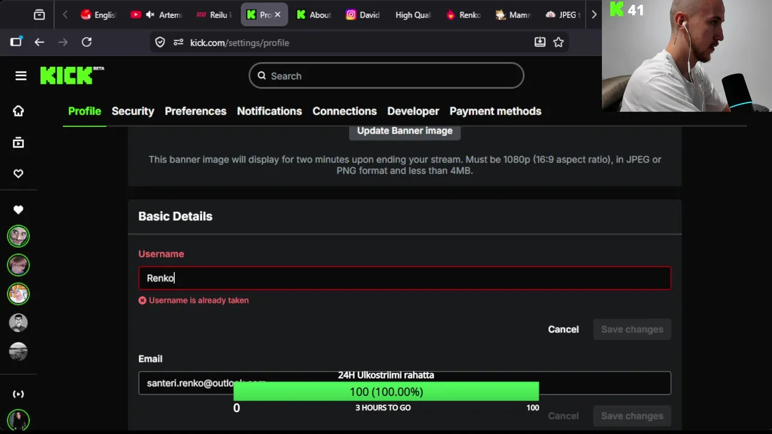Cancel the email change
This screenshot has height=434, width=772.
coord(563,416)
